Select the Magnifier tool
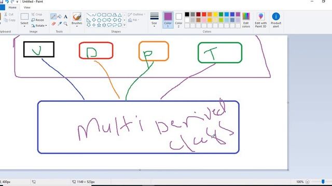The height and width of the screenshot is (186, 332). pyautogui.click(x=66, y=23)
